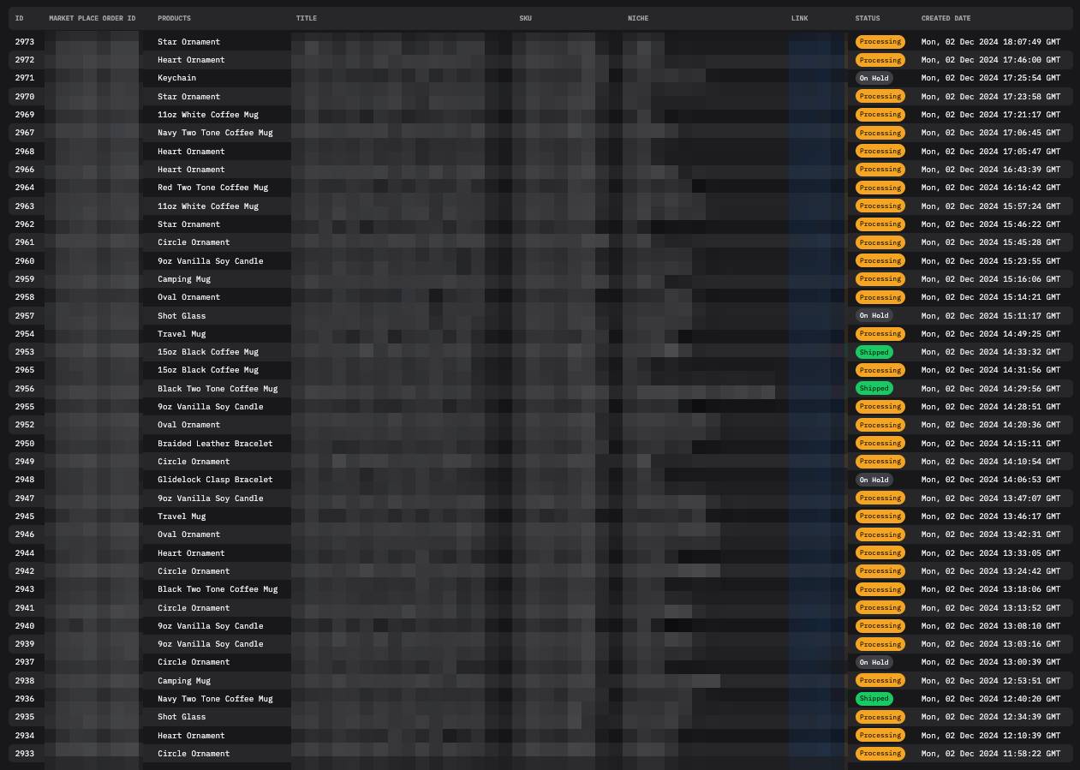Click the SKU column header
This screenshot has width=1080, height=770.
[525, 18]
